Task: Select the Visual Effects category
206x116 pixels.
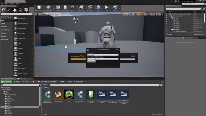Action: point(5,30)
